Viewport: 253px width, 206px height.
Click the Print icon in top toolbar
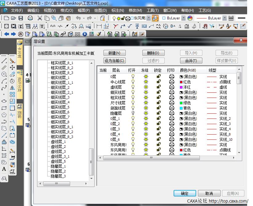[x=30, y=18]
